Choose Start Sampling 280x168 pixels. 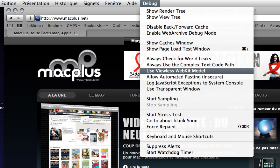point(197,99)
